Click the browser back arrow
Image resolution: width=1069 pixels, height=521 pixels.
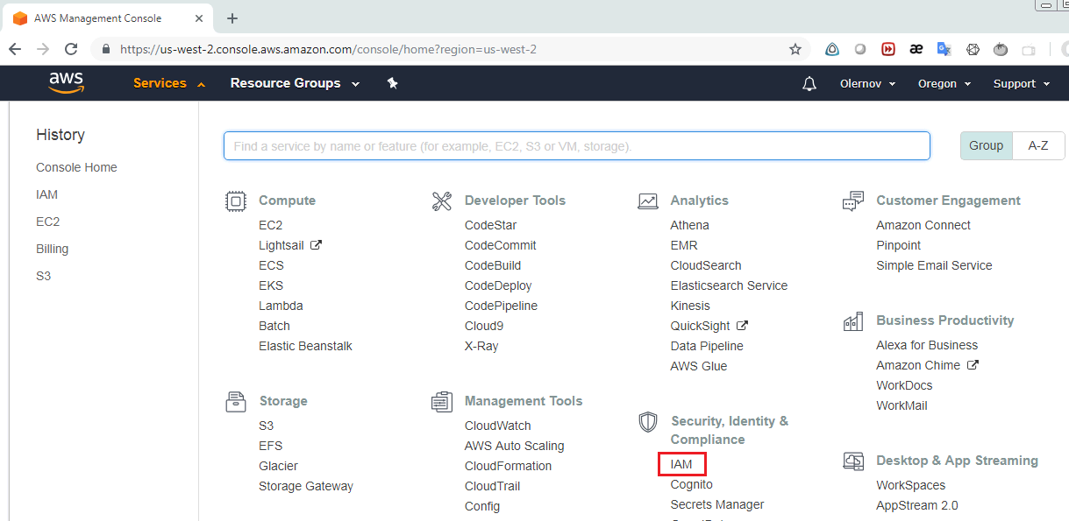pos(15,49)
